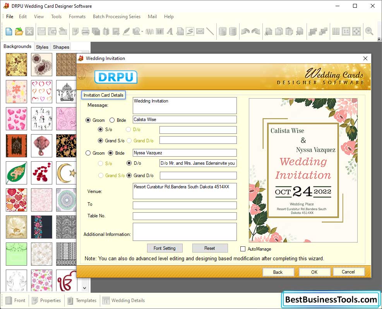Open the File menu
This screenshot has height=309, width=382.
point(10,17)
